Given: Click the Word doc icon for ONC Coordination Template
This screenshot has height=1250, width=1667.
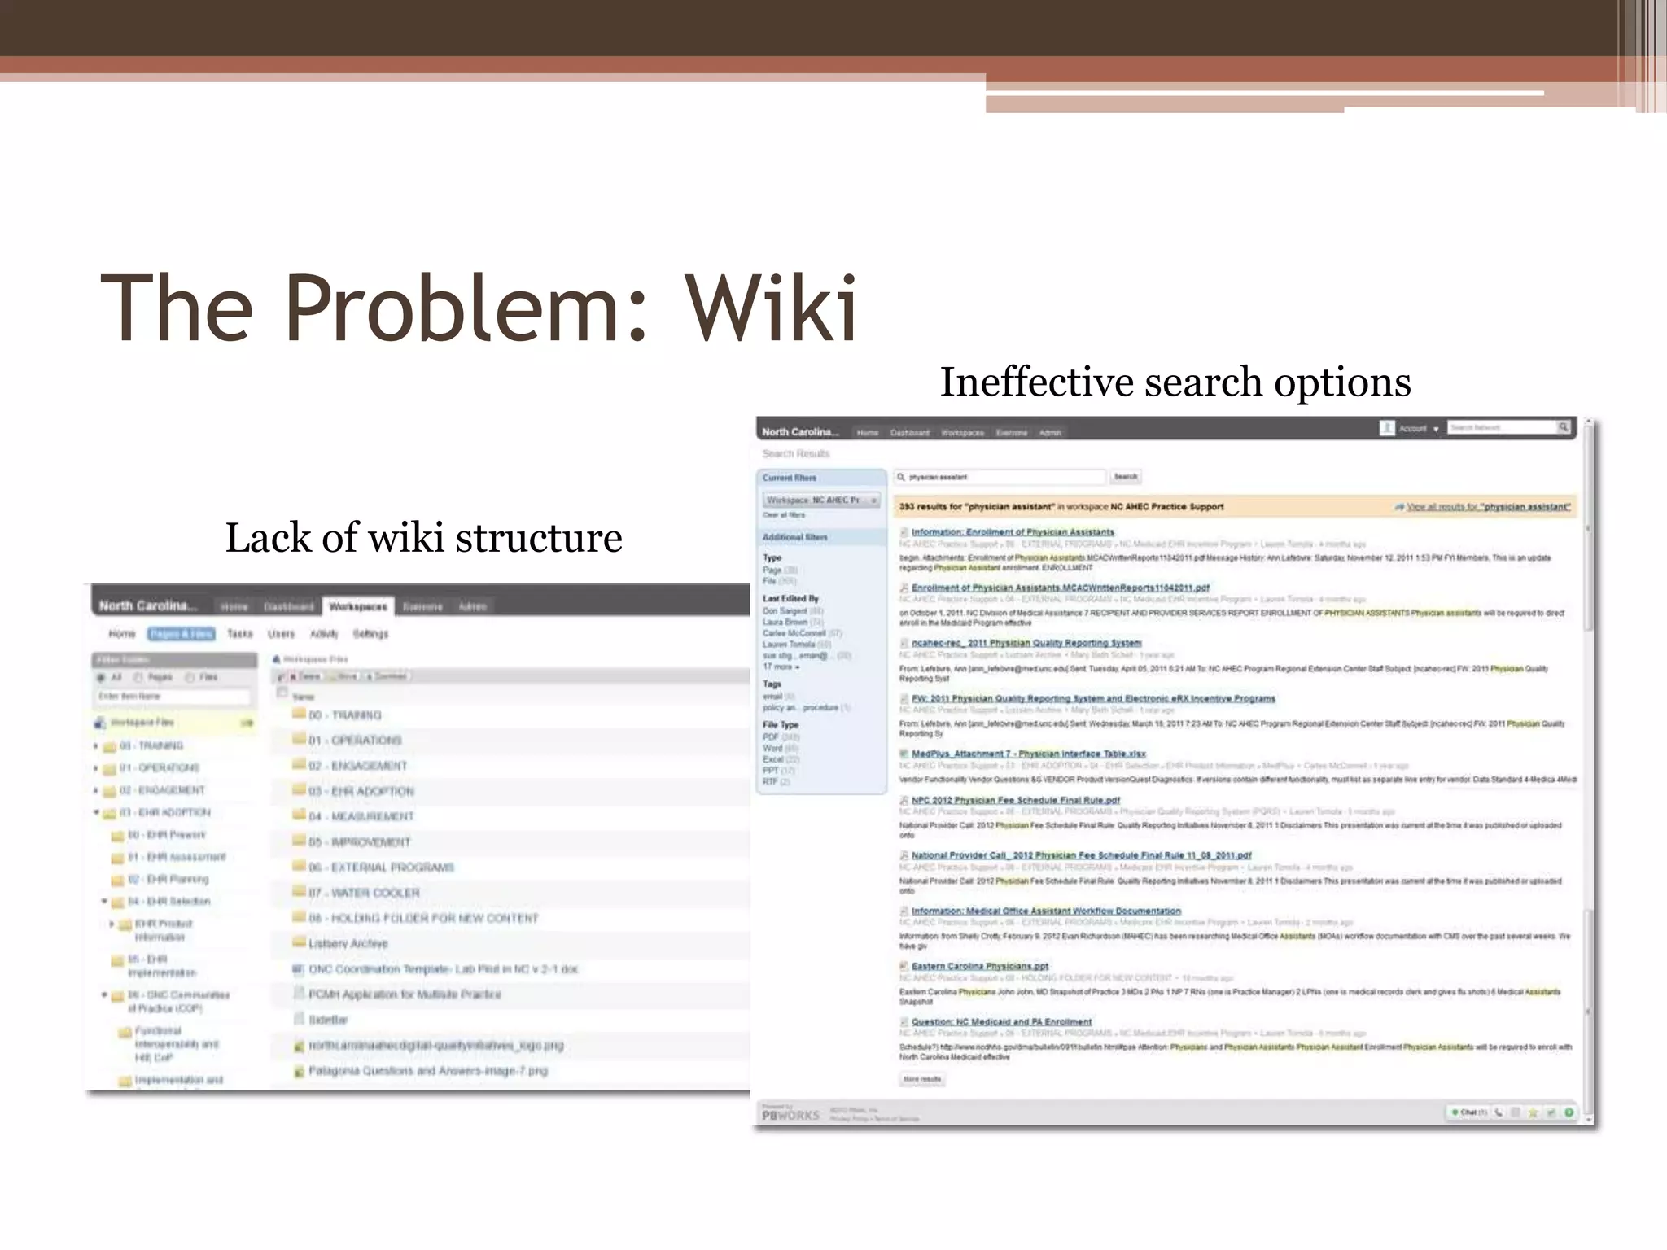Looking at the screenshot, I should click(x=299, y=968).
